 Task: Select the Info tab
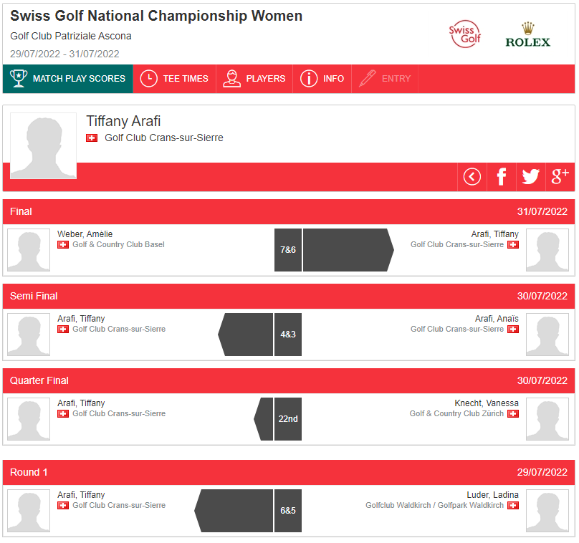pyautogui.click(x=322, y=79)
